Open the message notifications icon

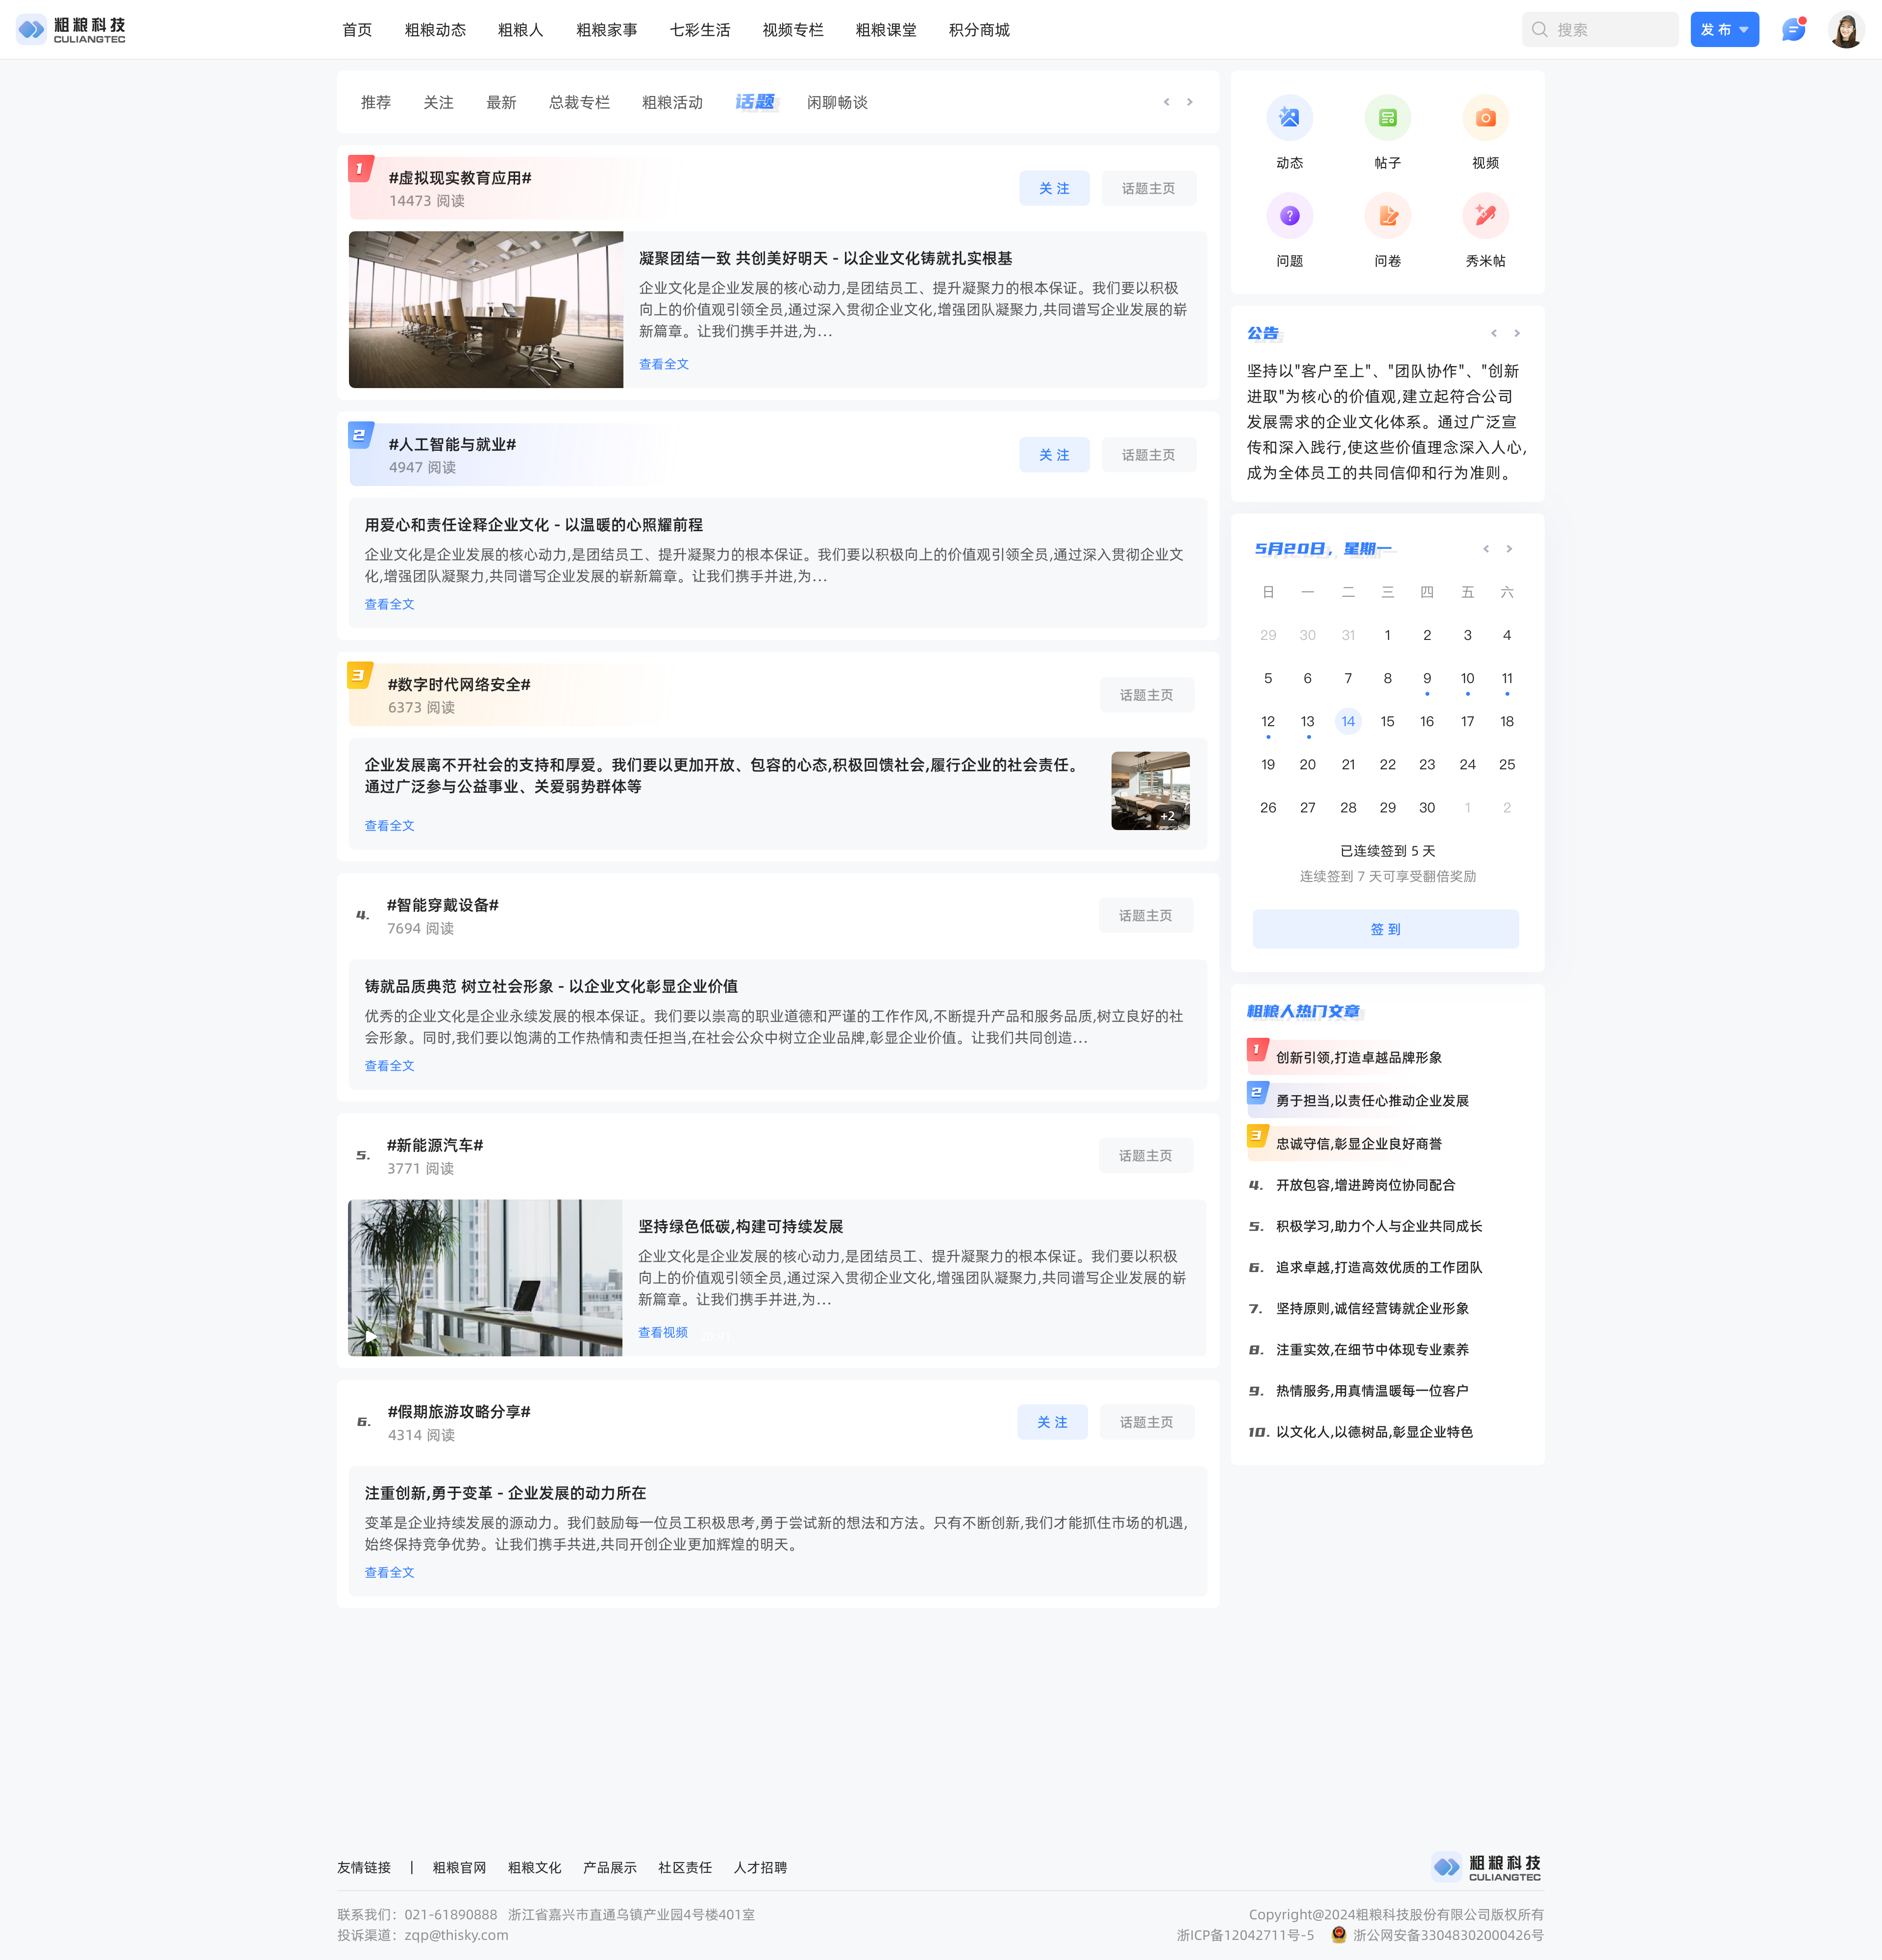pyautogui.click(x=1793, y=30)
